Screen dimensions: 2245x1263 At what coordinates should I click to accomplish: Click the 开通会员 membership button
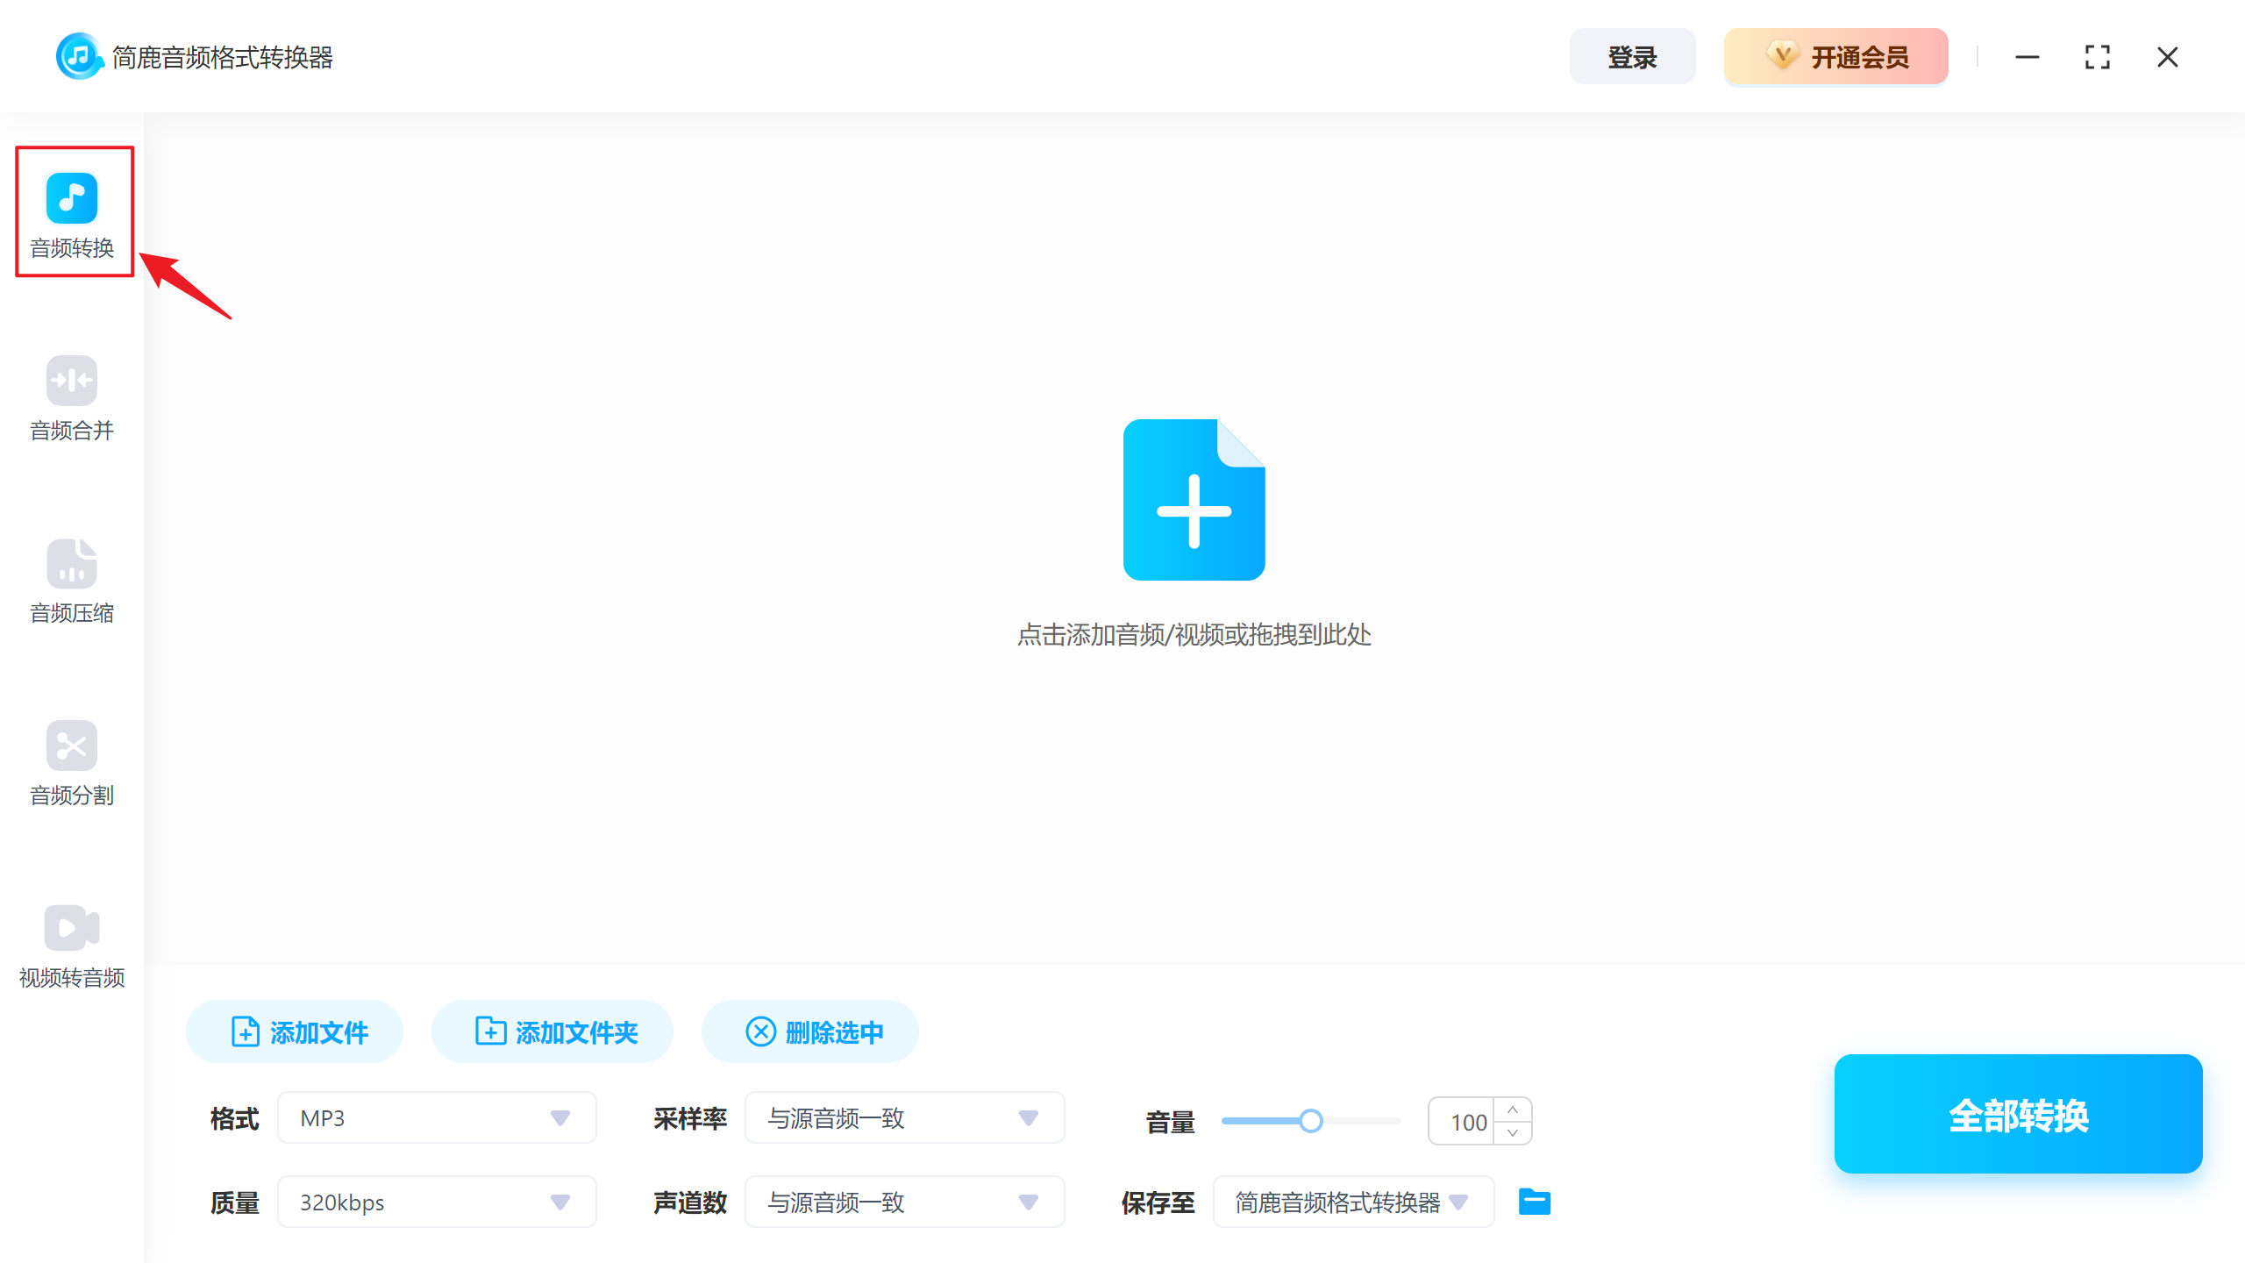[1835, 56]
